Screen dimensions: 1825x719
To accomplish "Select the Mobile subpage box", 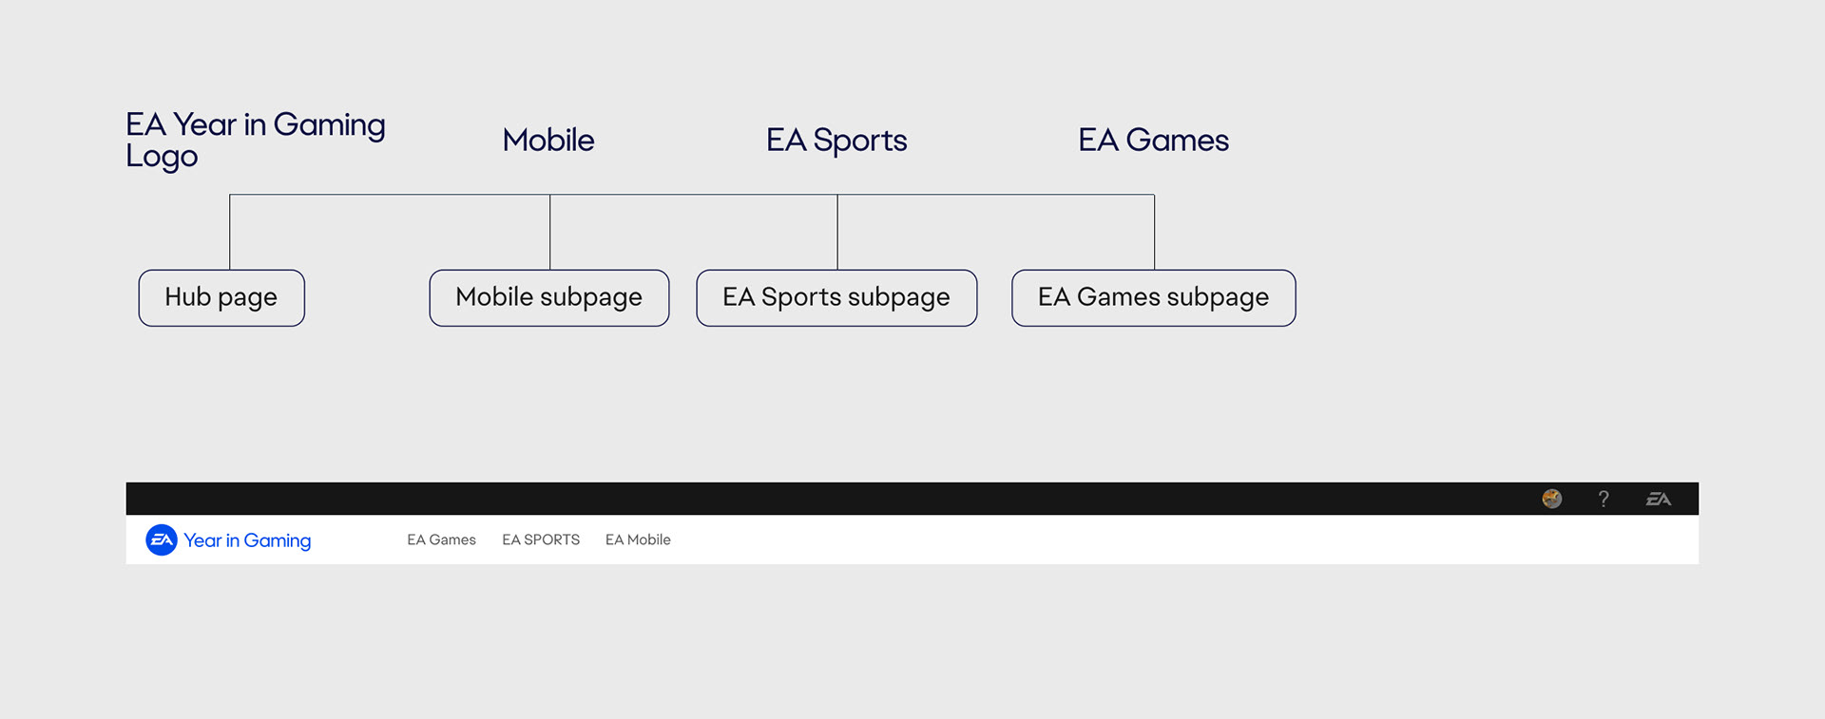I will coord(549,298).
